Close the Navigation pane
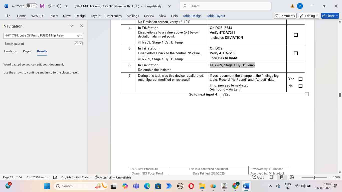This screenshot has height=192, width=342. [81, 26]
